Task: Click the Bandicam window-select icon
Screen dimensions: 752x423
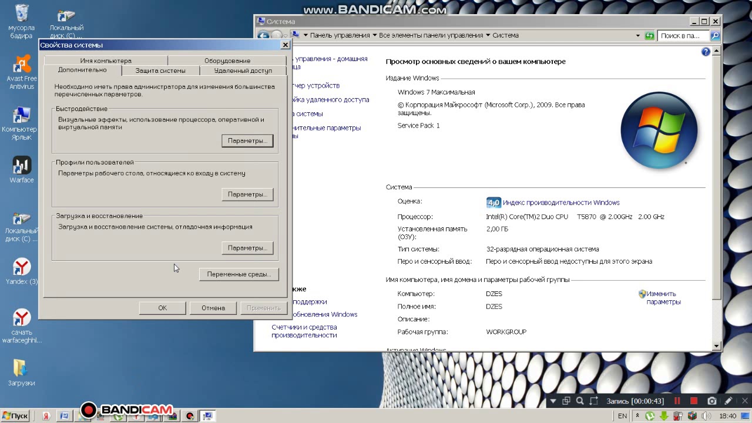Action: pos(566,401)
